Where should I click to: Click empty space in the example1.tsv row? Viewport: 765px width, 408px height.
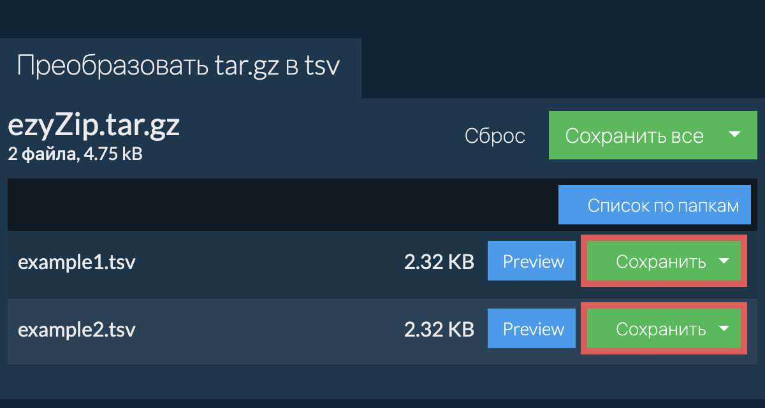pyautogui.click(x=268, y=262)
